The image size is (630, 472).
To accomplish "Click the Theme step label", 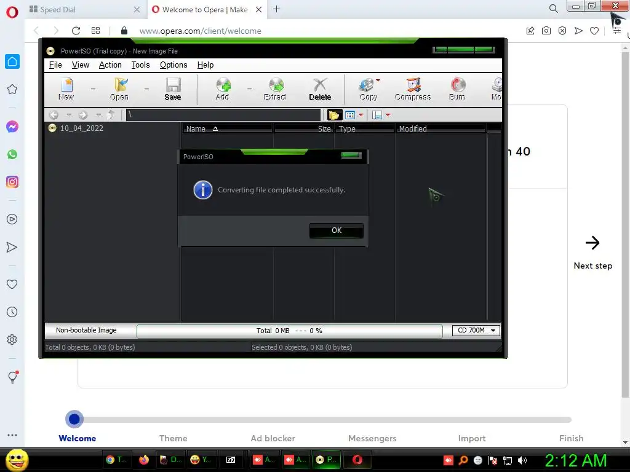I will pyautogui.click(x=173, y=438).
